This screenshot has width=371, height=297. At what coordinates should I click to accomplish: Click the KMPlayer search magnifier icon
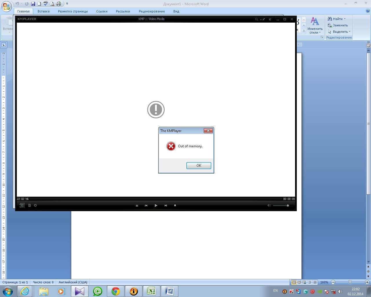257,19
